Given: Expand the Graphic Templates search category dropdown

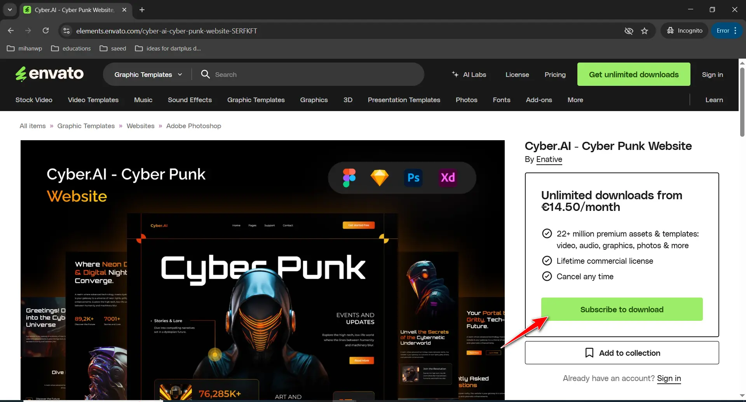Looking at the screenshot, I should tap(148, 75).
